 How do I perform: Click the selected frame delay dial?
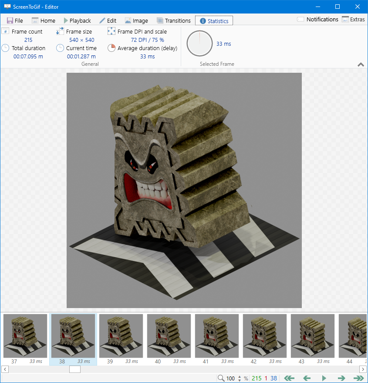(x=199, y=44)
